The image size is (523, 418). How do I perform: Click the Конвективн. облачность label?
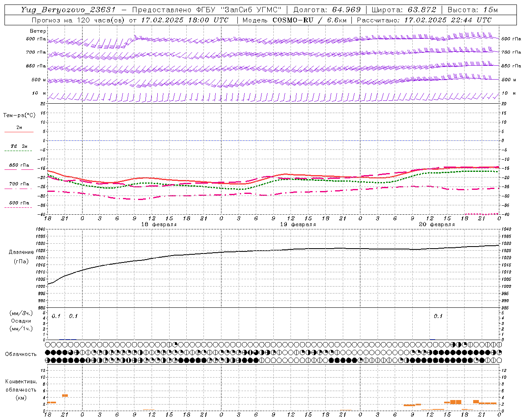pos(21,386)
